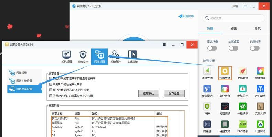The image size is (272, 137).
Task: Click 反馈 in 软媒魔方 title bar
Action: 235,6
